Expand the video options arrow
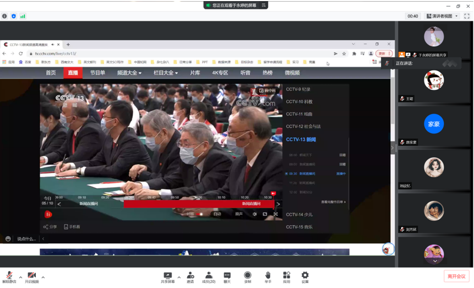The image size is (474, 288). 43,277
